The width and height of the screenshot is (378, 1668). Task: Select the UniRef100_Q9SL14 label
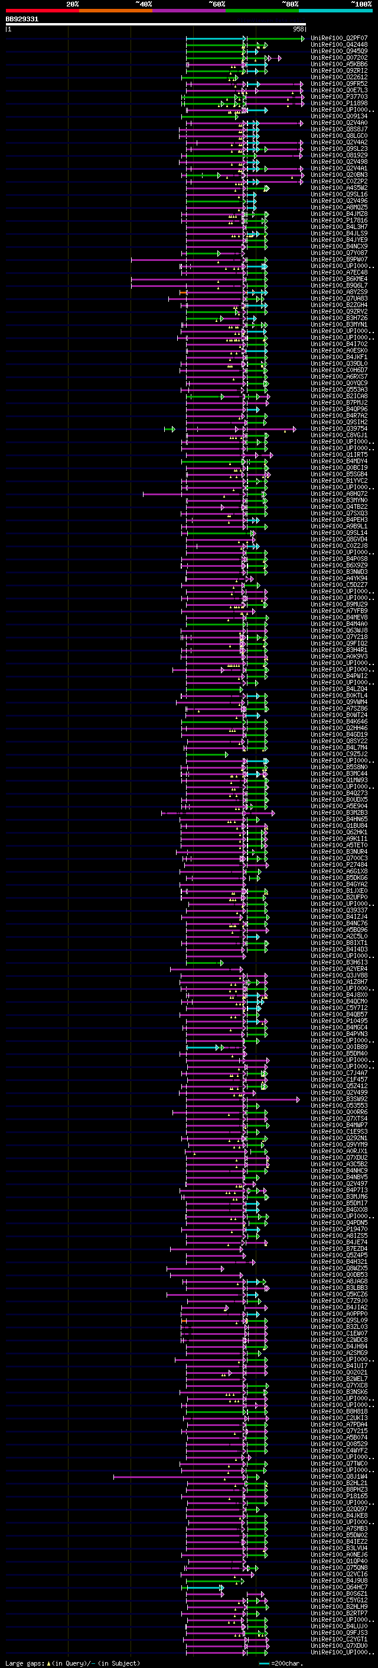pos(338,533)
